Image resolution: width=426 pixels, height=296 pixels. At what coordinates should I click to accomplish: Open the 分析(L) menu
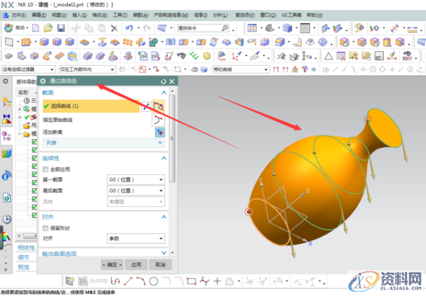pyautogui.click(x=220, y=14)
